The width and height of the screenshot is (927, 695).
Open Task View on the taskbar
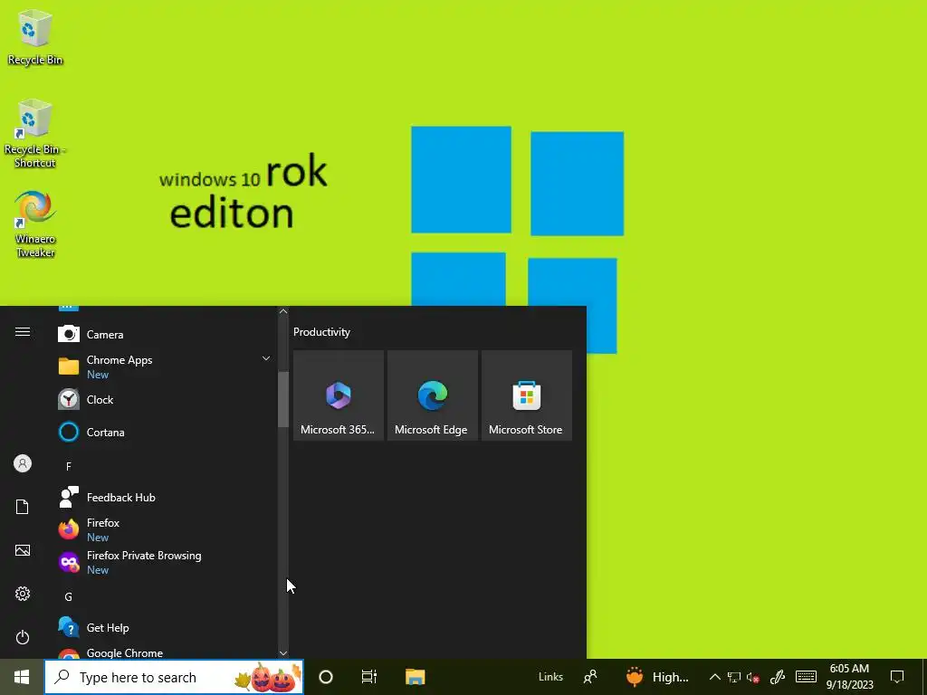369,677
